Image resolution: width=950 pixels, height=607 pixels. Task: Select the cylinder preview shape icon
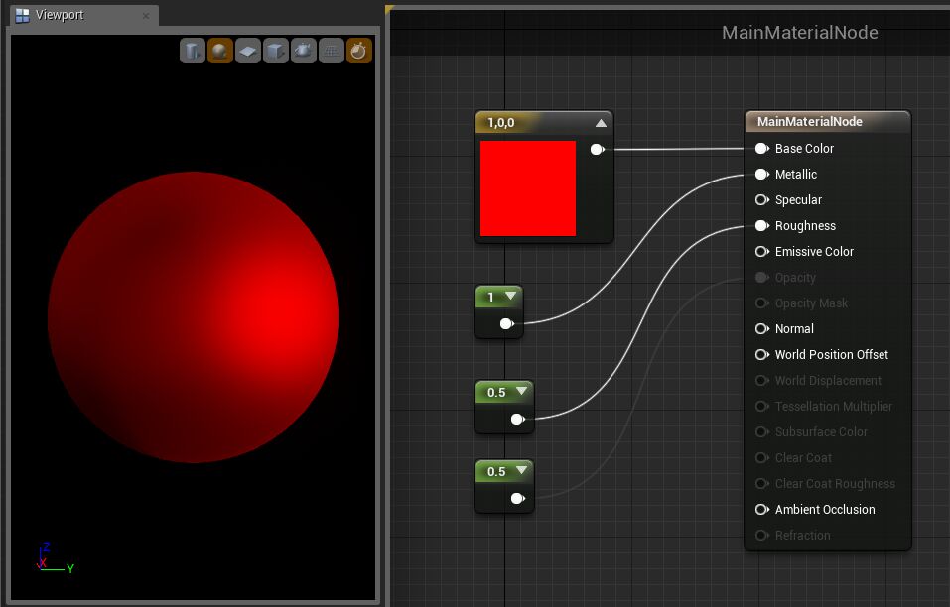coord(192,51)
